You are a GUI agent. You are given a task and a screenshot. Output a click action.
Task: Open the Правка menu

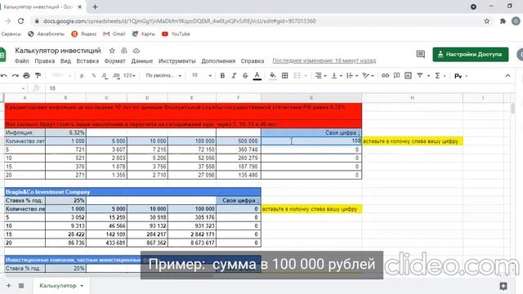pyautogui.click(x=45, y=61)
